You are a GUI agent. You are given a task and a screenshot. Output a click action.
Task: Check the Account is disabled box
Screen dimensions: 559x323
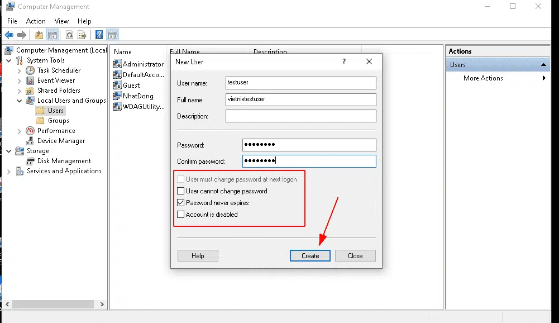[x=180, y=214]
